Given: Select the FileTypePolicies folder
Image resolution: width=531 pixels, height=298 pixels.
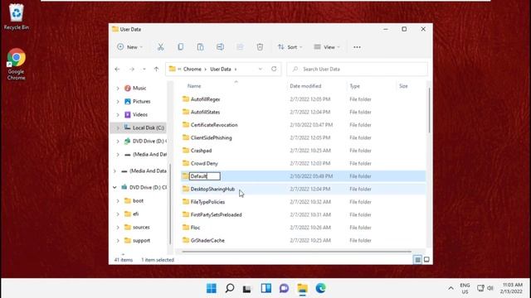Looking at the screenshot, I should (x=207, y=202).
